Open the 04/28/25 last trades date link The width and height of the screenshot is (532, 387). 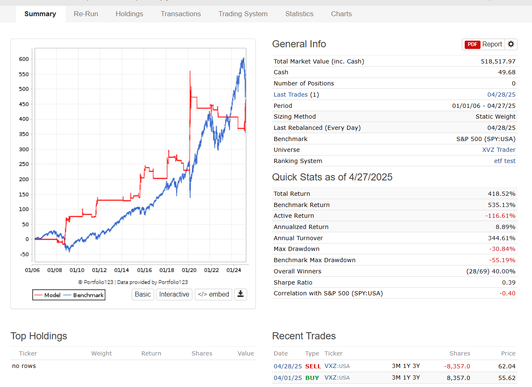tap(501, 95)
